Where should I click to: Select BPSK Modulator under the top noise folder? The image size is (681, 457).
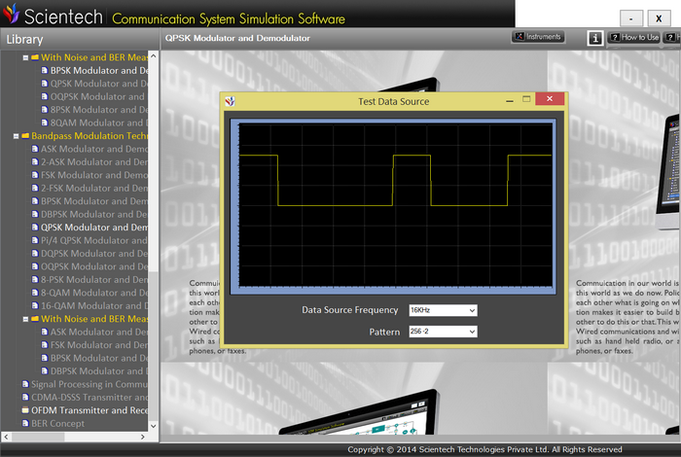click(99, 70)
